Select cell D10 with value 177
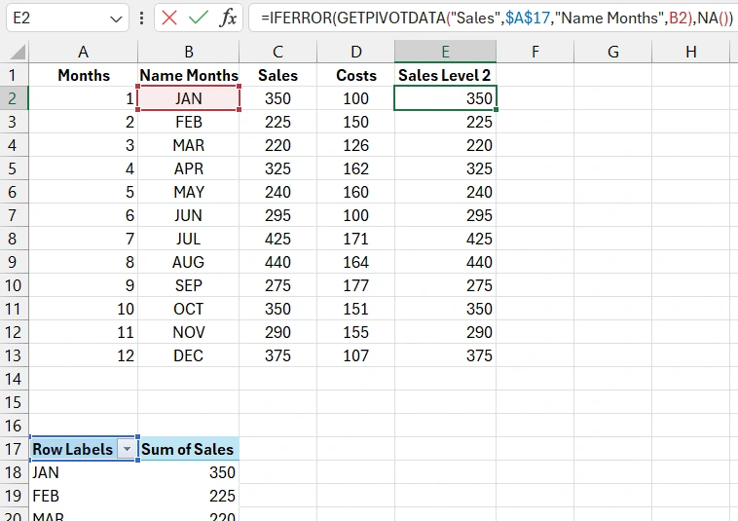The width and height of the screenshot is (738, 521). tap(356, 285)
